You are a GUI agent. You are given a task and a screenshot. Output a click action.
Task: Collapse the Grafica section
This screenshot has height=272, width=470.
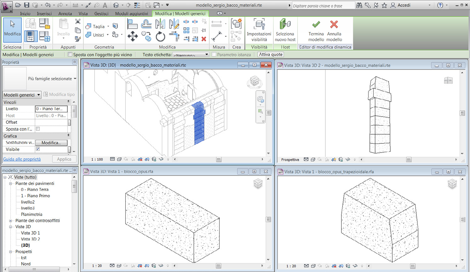68,135
